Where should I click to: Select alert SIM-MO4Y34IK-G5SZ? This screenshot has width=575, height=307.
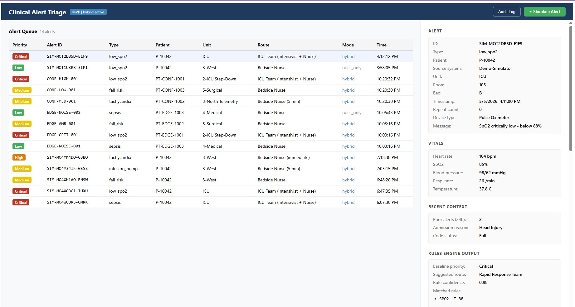coord(211,169)
